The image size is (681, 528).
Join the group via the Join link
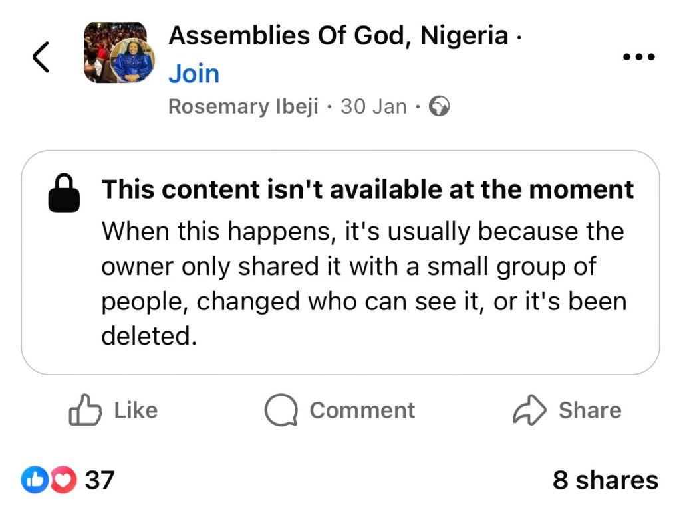pyautogui.click(x=194, y=74)
